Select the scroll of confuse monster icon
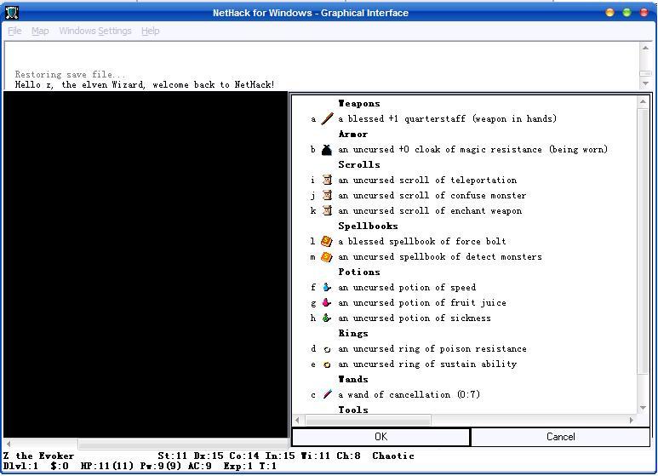This screenshot has width=658, height=476. pos(327,196)
